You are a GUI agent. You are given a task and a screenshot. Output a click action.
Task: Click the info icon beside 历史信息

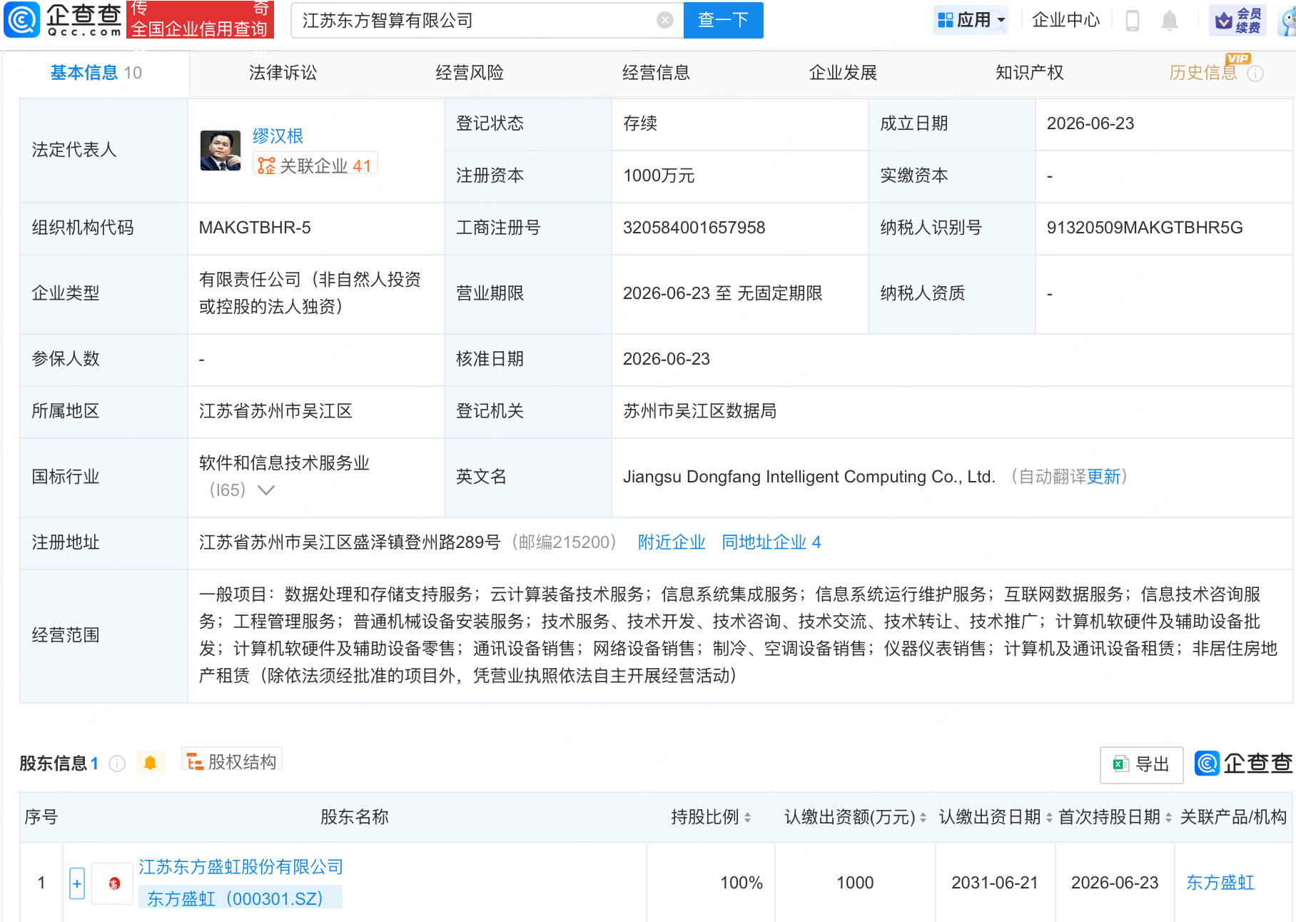point(1255,73)
